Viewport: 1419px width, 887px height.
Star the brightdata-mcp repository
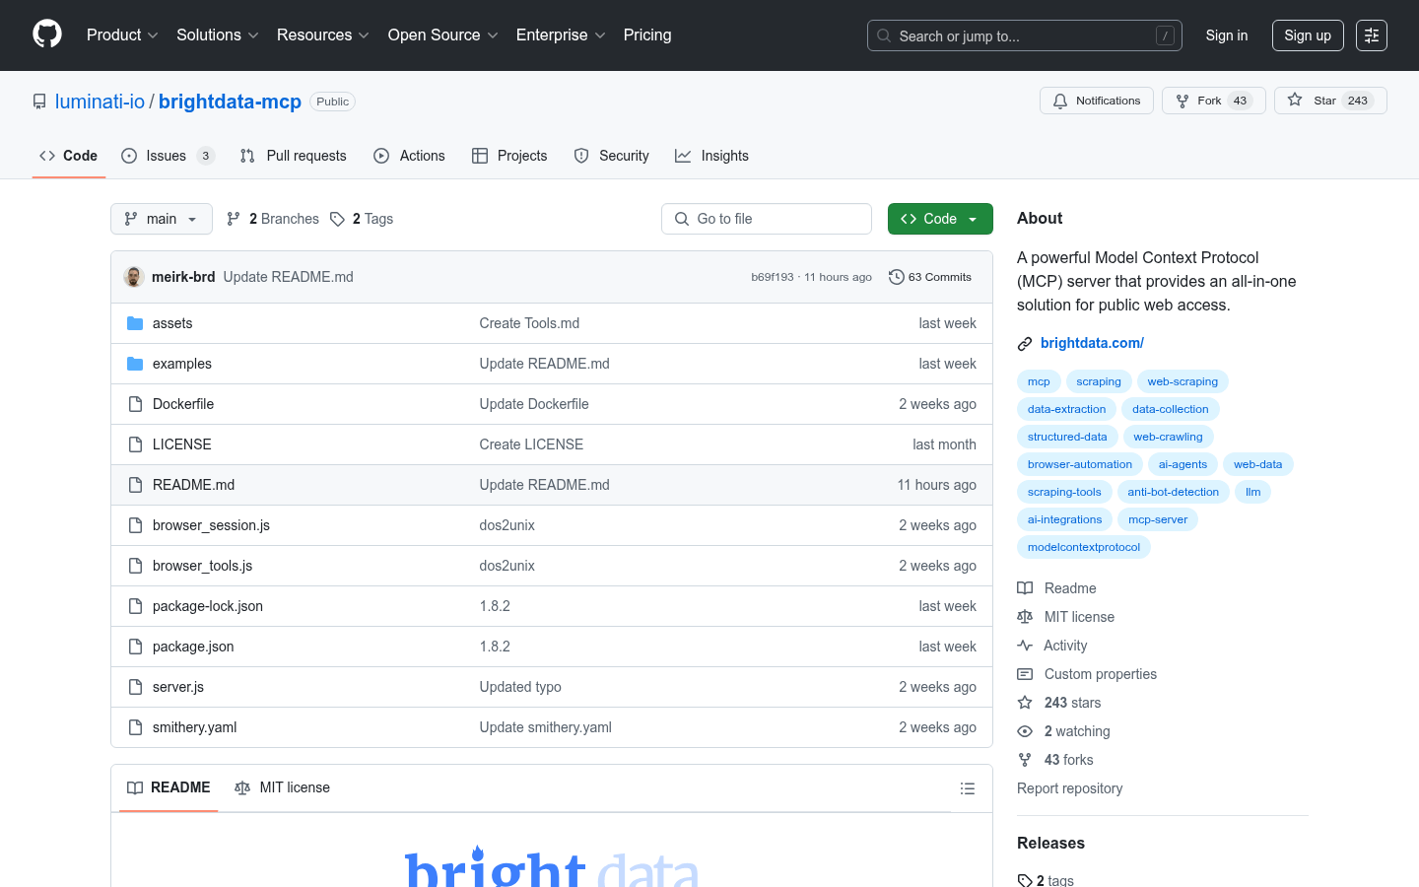point(1329,101)
